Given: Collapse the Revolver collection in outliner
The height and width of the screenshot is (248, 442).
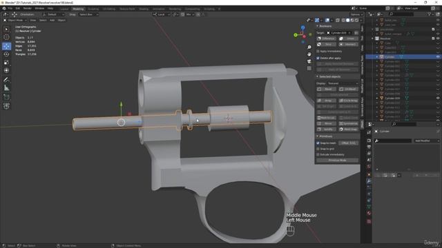Looking at the screenshot, I should click(372, 39).
